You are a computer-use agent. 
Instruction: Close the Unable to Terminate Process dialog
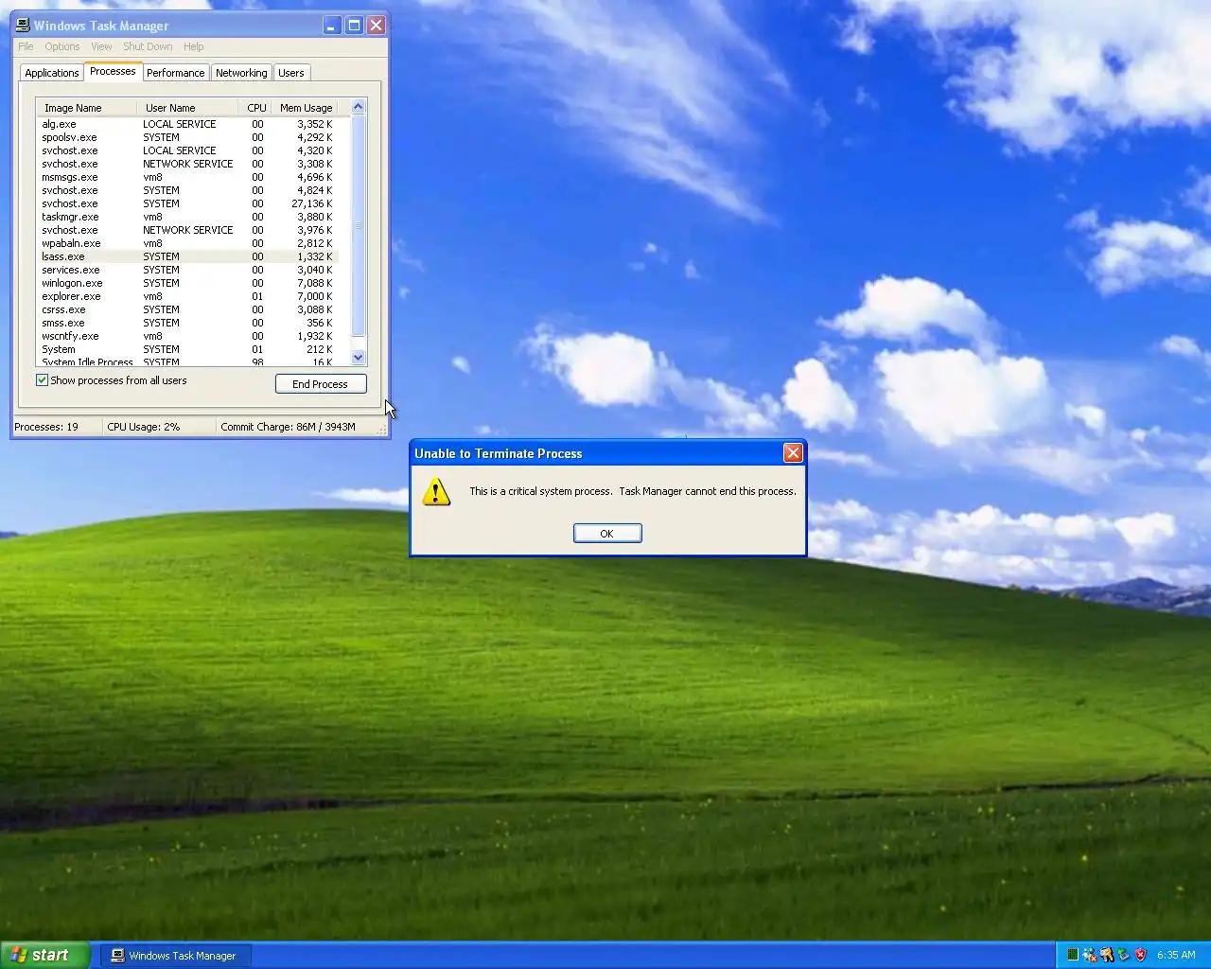pyautogui.click(x=793, y=453)
